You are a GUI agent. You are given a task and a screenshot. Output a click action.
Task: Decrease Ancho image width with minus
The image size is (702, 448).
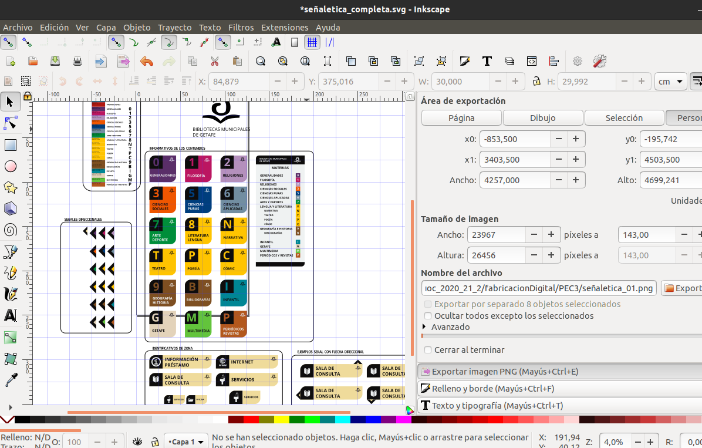pos(534,235)
